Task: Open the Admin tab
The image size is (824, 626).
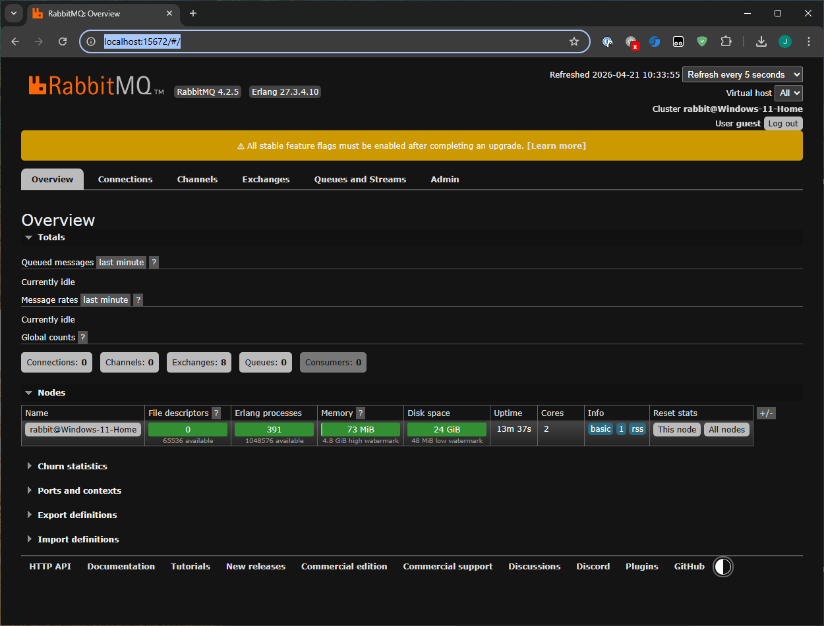Action: pyautogui.click(x=445, y=179)
